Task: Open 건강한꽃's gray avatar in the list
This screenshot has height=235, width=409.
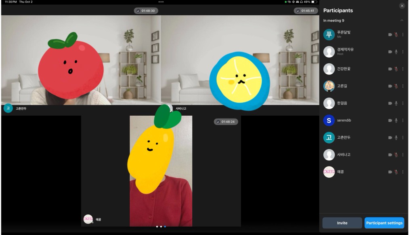Action: 329,69
